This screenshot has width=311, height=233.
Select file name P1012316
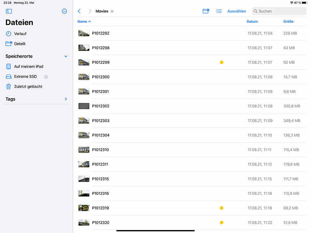pos(100,194)
